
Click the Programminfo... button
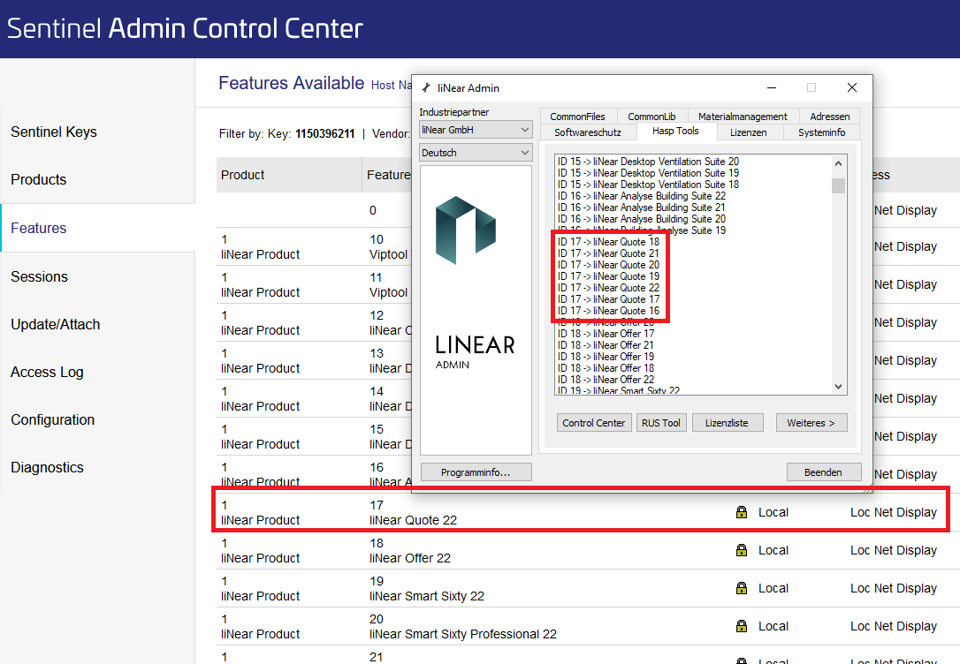pyautogui.click(x=476, y=472)
